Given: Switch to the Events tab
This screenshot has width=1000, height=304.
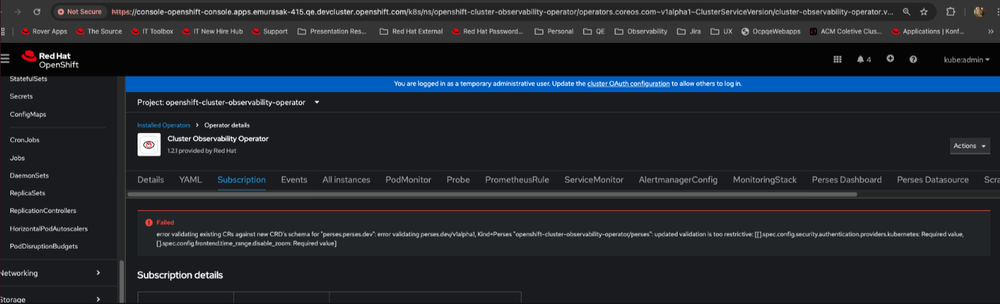Looking at the screenshot, I should point(294,180).
